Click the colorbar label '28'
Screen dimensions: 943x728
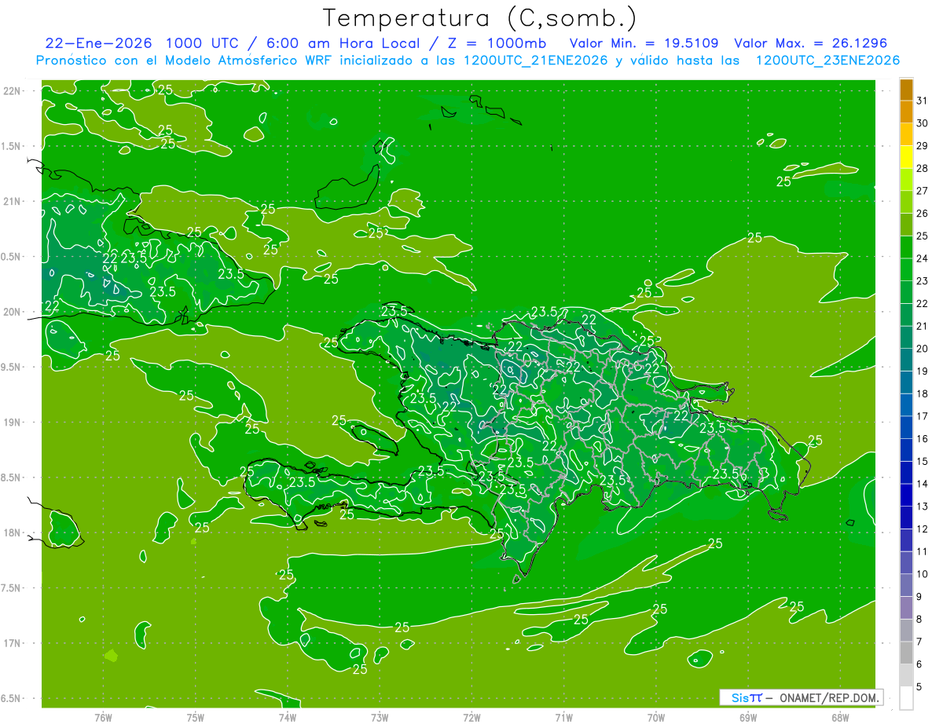click(x=923, y=168)
